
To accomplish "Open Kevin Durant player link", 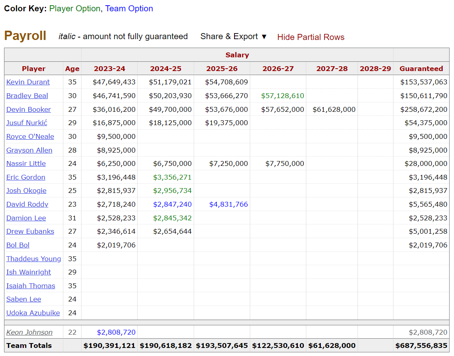I will 28,82.
